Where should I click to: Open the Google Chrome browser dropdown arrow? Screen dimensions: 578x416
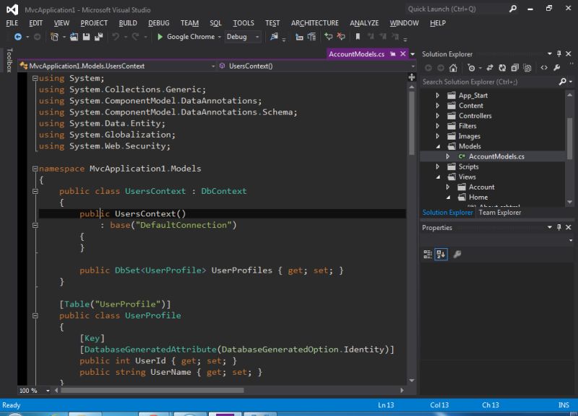[x=220, y=37]
